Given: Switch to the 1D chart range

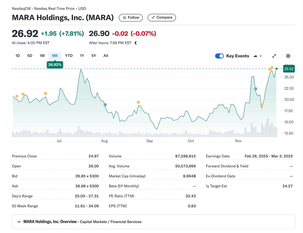Looking at the screenshot, I should pyautogui.click(x=17, y=55).
